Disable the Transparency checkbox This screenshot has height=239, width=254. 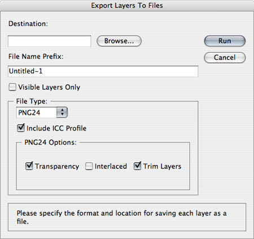pyautogui.click(x=29, y=166)
